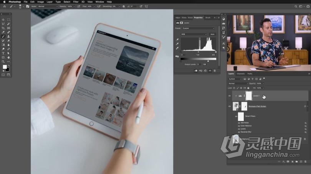This screenshot has width=311, height=174.
Task: Hide the Mockups iPad Screen layer
Action: pyautogui.click(x=230, y=106)
